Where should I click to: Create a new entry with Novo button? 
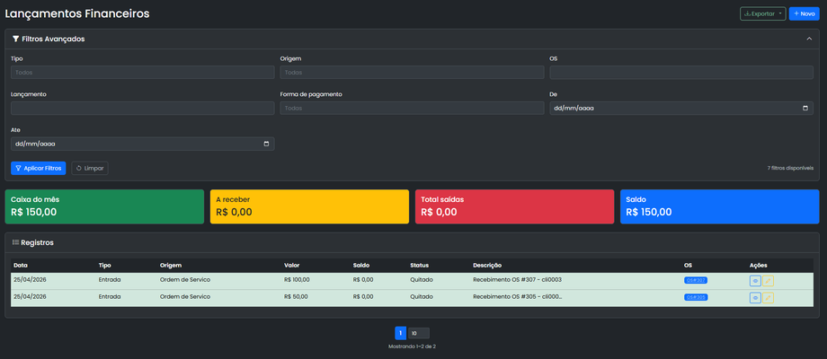[x=804, y=14]
